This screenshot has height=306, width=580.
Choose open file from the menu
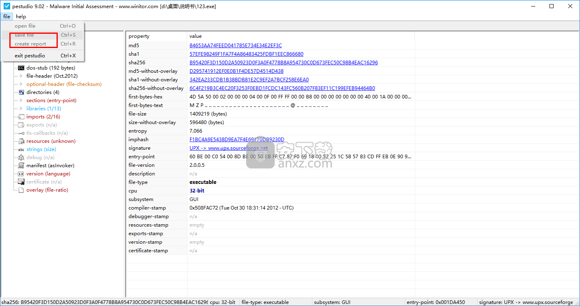tap(42, 26)
